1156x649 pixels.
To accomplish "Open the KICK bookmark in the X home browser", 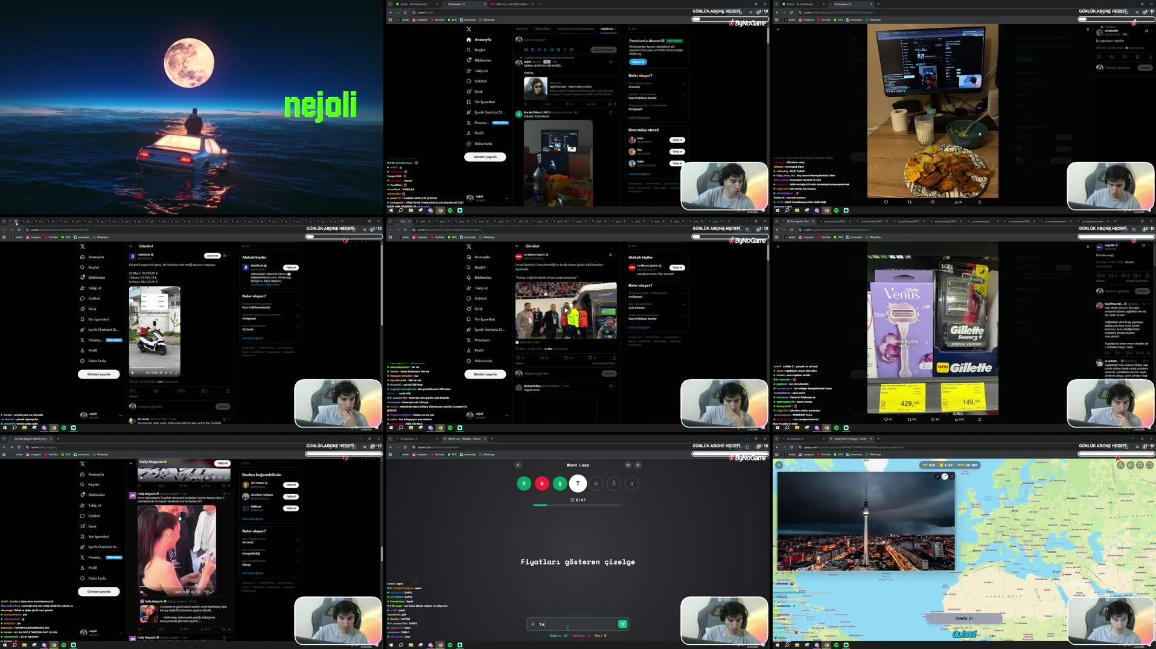I will click(x=452, y=20).
